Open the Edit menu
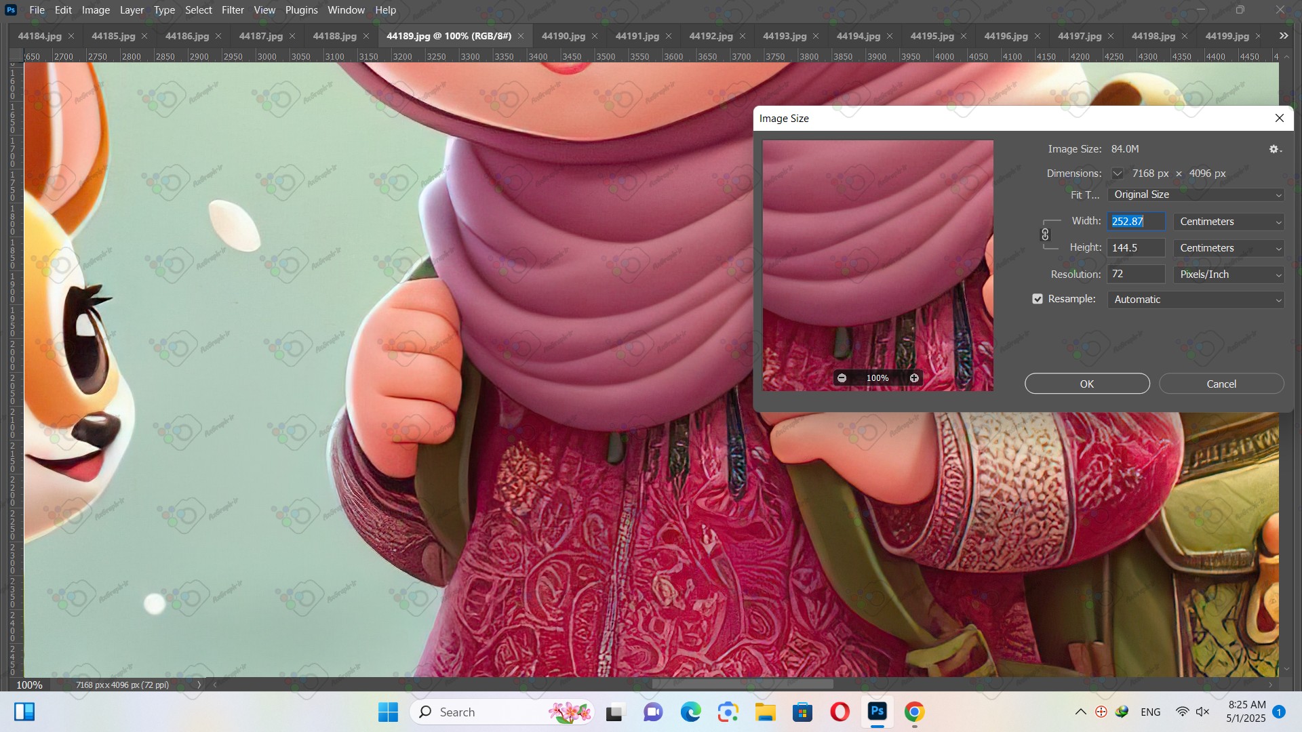 (x=63, y=10)
